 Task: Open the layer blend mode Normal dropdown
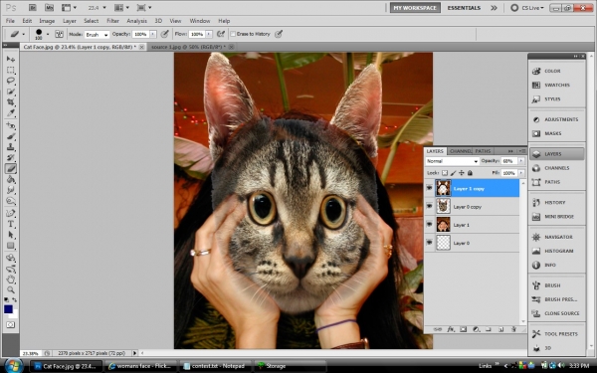point(452,161)
